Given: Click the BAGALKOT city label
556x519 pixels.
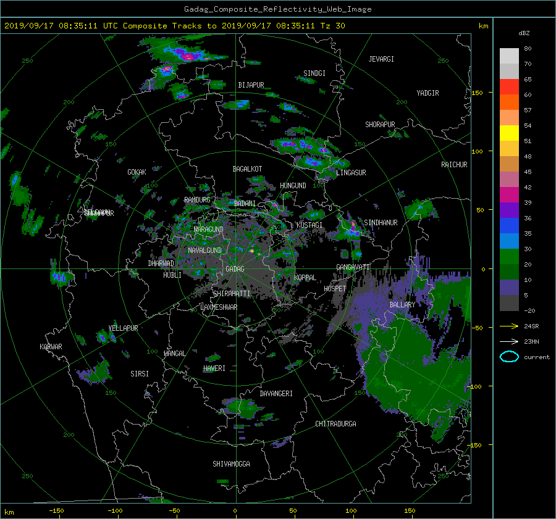Looking at the screenshot, I should point(247,169).
